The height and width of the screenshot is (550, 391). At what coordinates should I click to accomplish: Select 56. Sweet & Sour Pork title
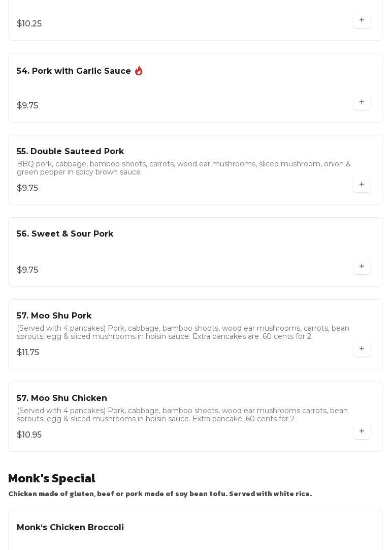pyautogui.click(x=65, y=234)
